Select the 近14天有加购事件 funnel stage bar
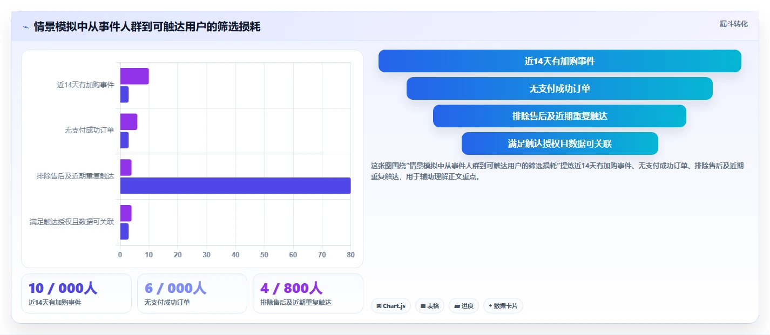770x335 pixels. click(x=560, y=61)
